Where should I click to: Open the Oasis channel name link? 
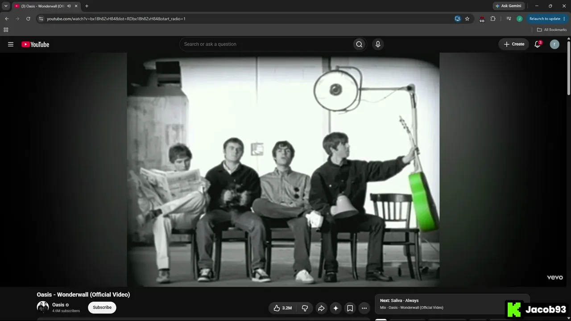click(x=58, y=305)
